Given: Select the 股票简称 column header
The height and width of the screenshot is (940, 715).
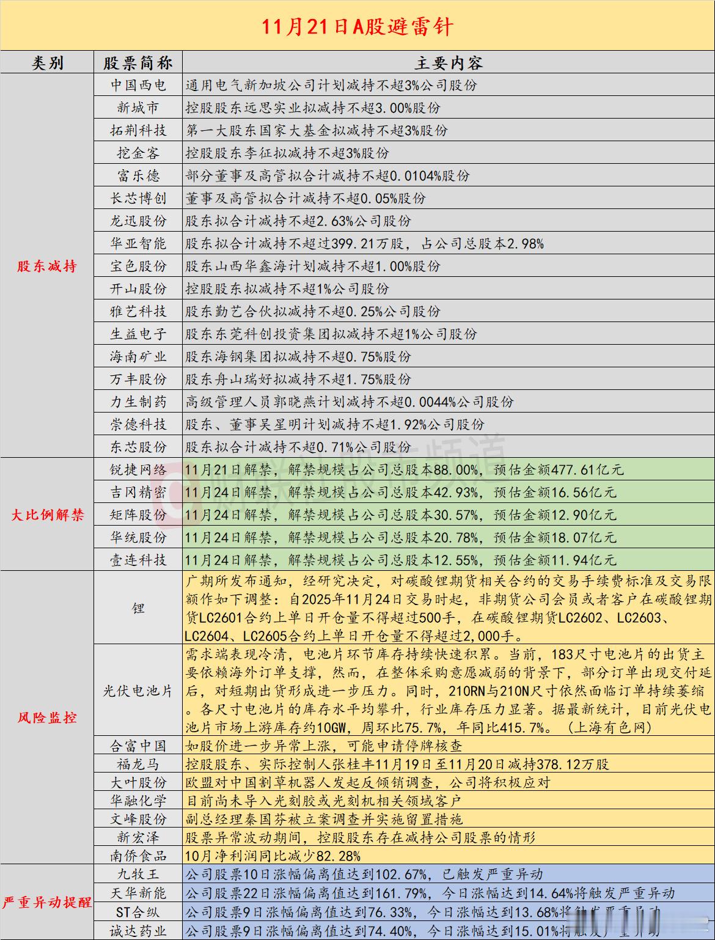Looking at the screenshot, I should click(x=139, y=61).
